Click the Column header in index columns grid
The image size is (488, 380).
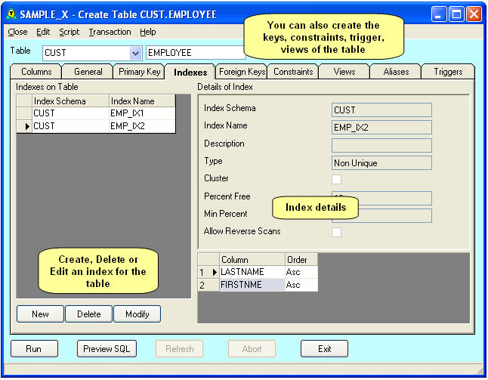coord(252,260)
